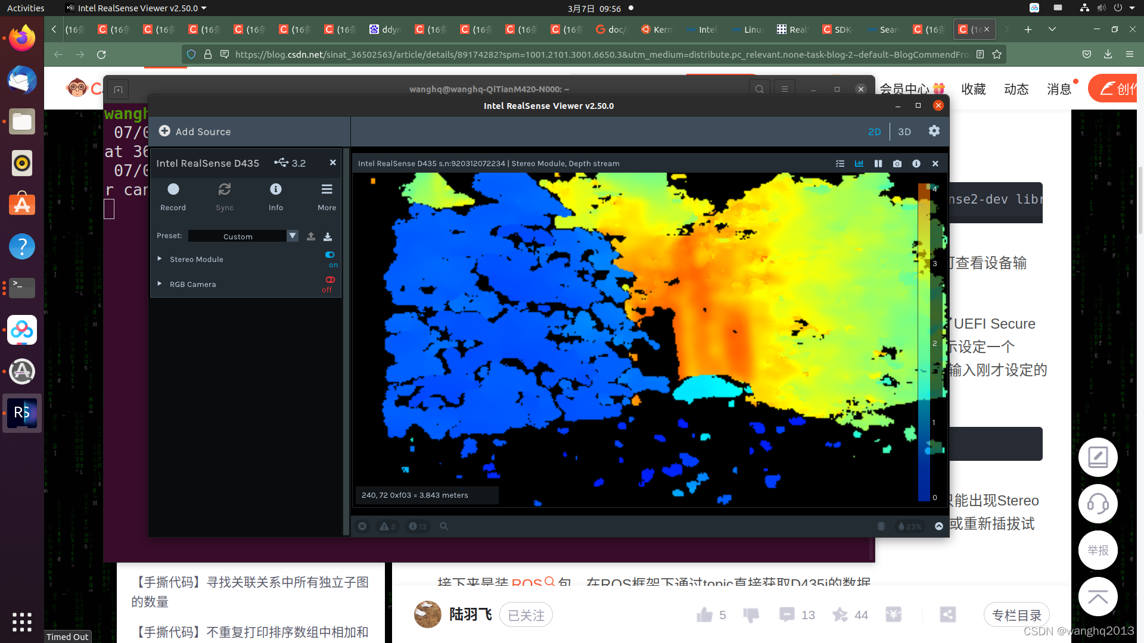
Task: Favorite the article with the star 44
Action: point(840,615)
